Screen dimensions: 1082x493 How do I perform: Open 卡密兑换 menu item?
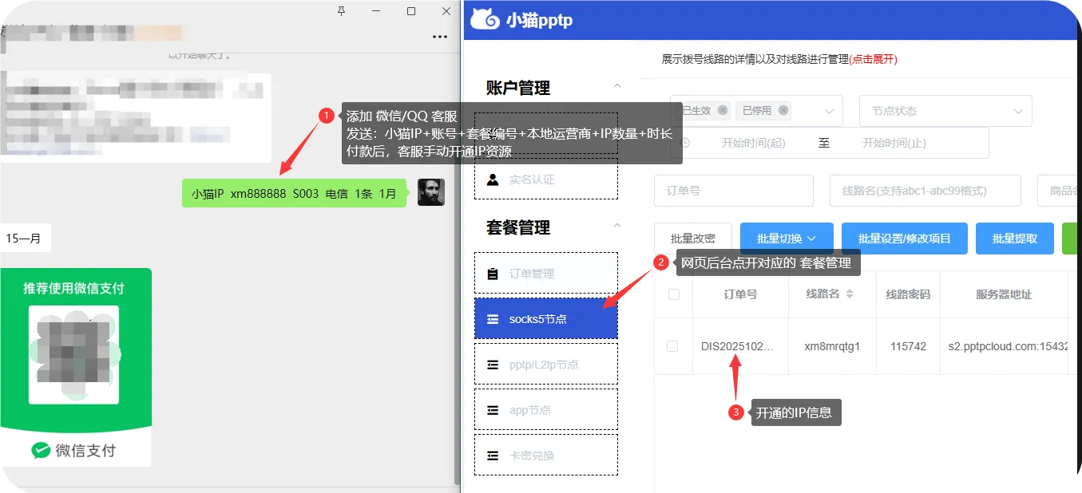coord(546,456)
